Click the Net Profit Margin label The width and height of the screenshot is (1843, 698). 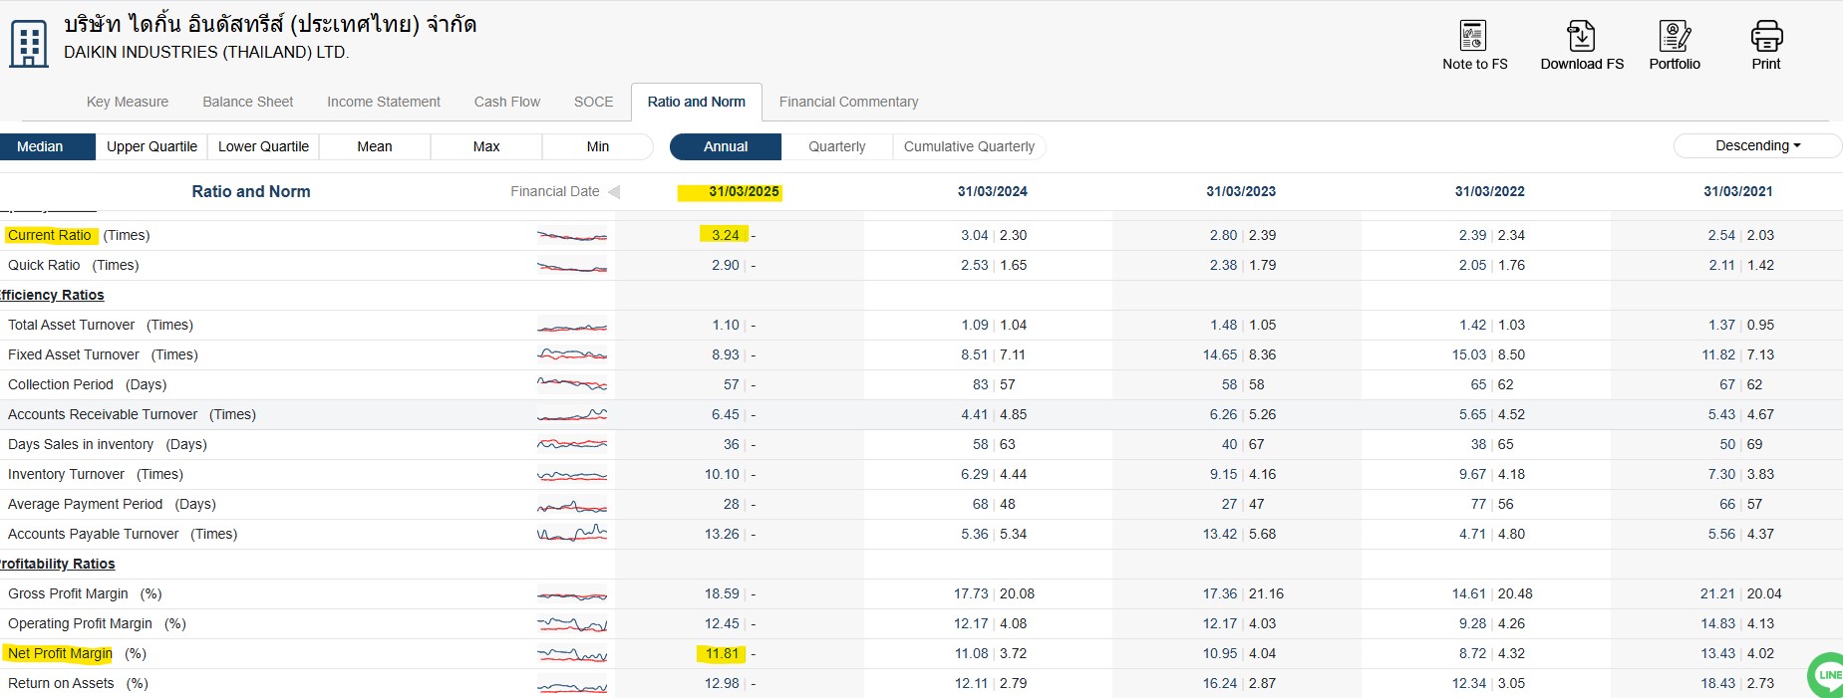click(x=60, y=653)
